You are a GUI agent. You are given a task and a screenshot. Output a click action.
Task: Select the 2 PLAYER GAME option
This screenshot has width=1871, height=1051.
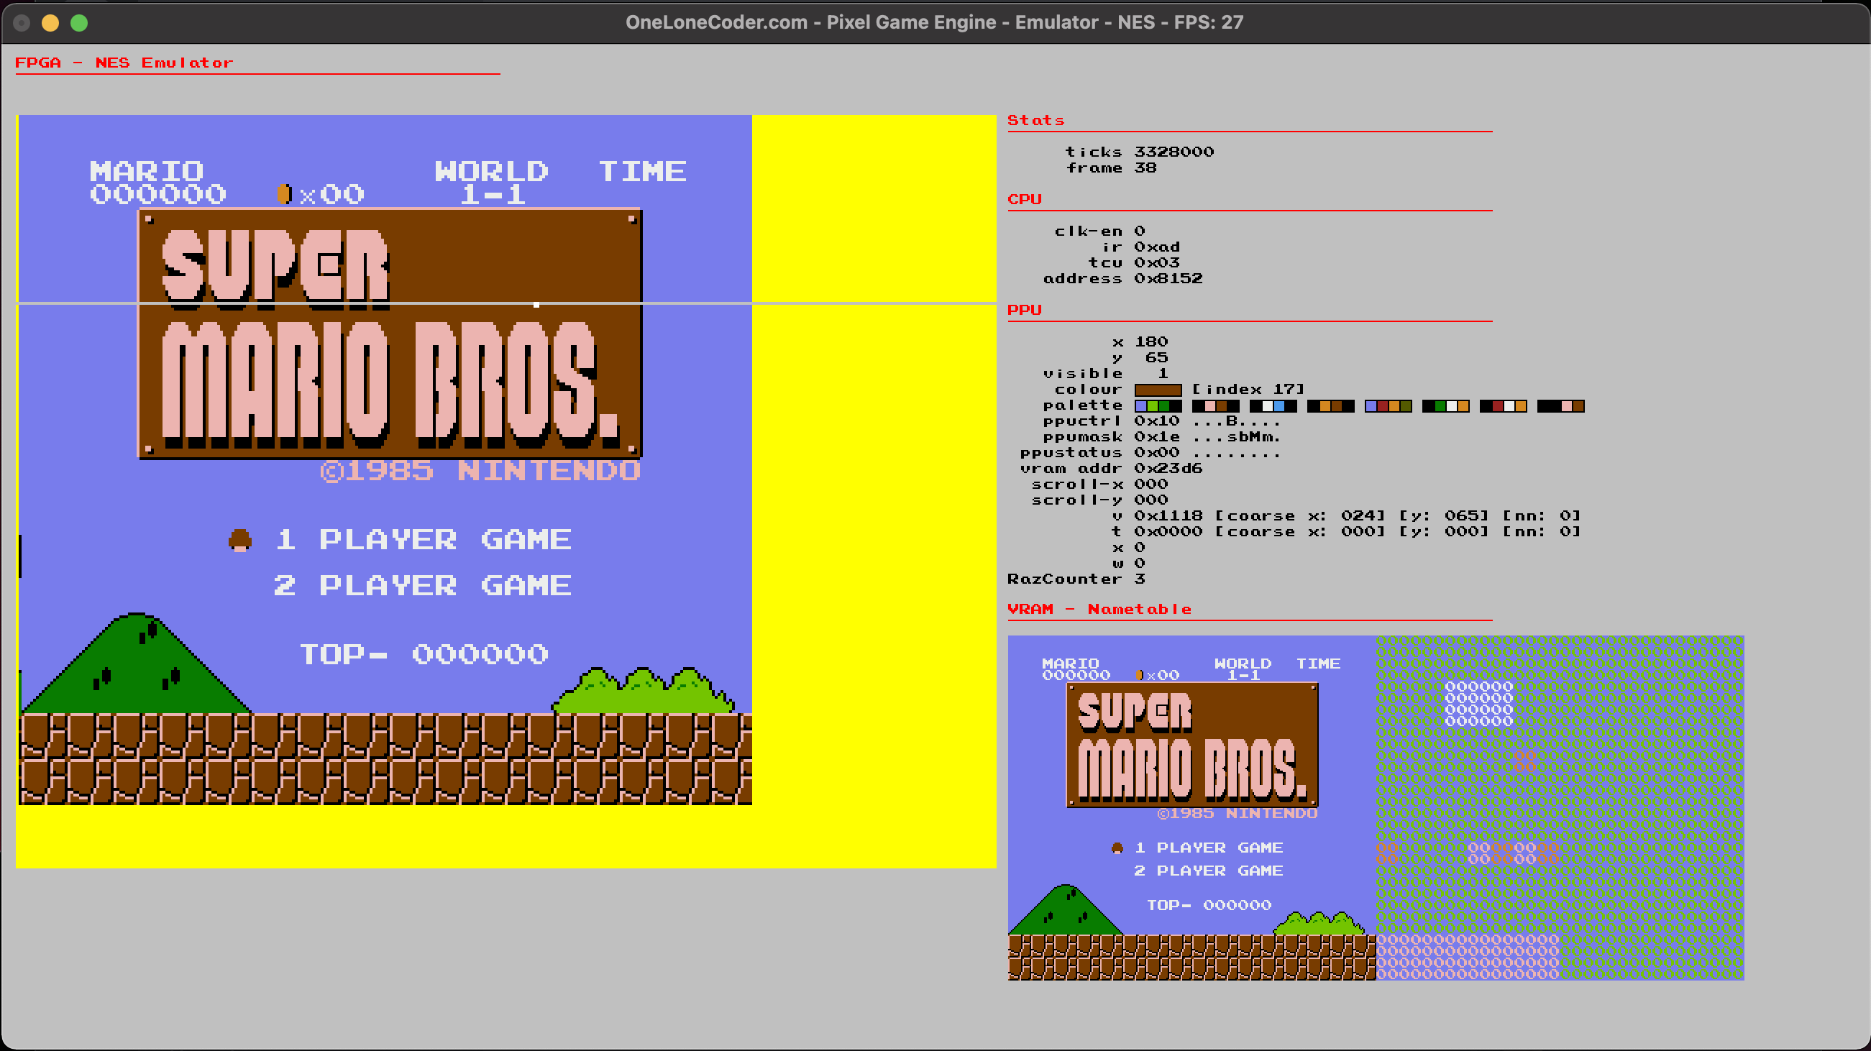pyautogui.click(x=422, y=585)
